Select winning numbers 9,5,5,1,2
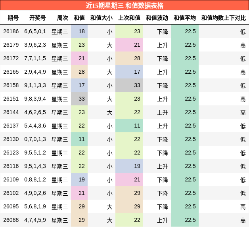Image resolution: width=249 pixels, height=227 pixels. [35, 153]
